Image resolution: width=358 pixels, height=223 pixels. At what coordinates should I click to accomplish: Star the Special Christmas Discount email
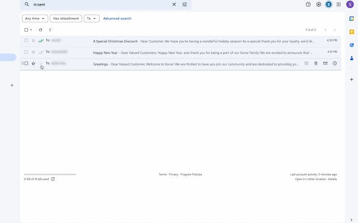click(34, 41)
